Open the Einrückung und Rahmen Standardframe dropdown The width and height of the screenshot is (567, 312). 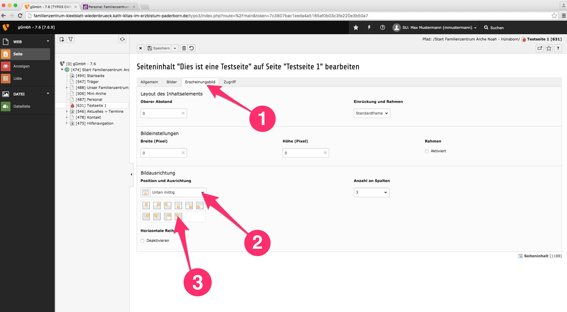click(372, 113)
